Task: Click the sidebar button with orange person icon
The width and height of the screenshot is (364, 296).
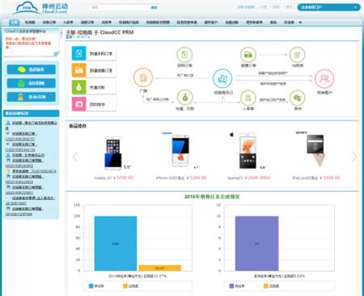Action: point(32,97)
